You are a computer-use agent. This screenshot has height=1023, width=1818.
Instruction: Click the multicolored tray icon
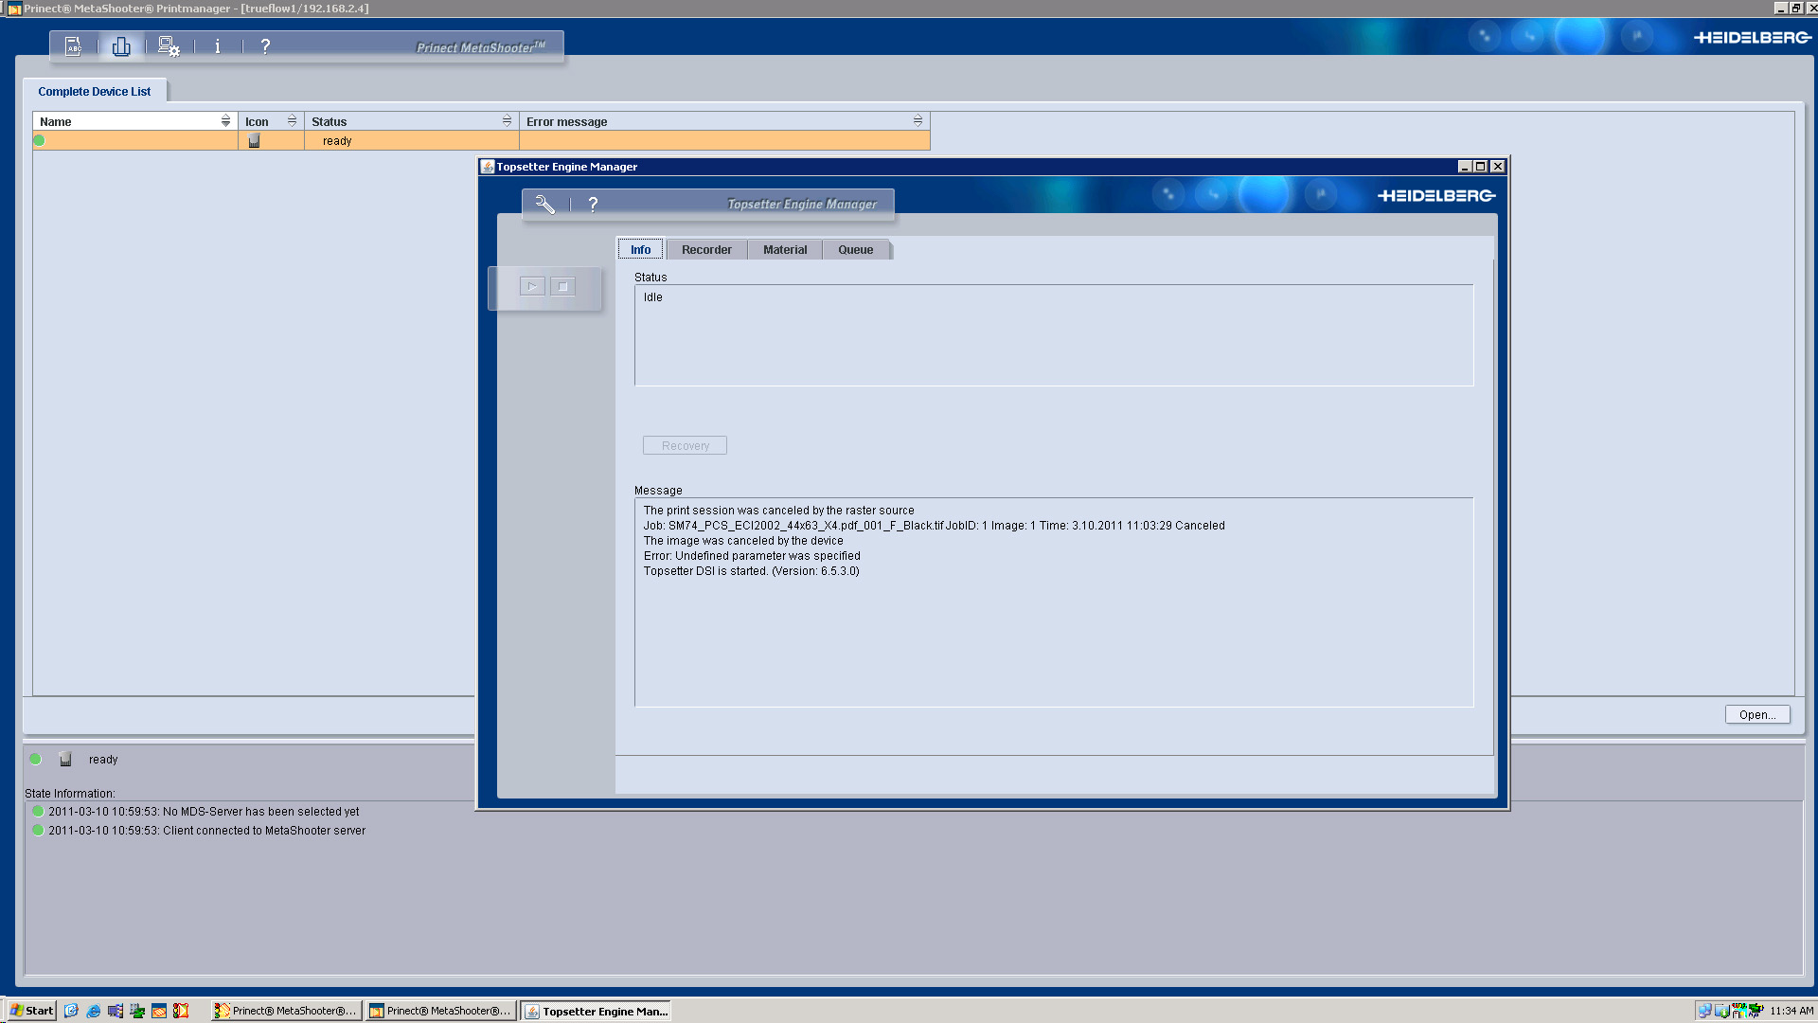[1738, 1011]
